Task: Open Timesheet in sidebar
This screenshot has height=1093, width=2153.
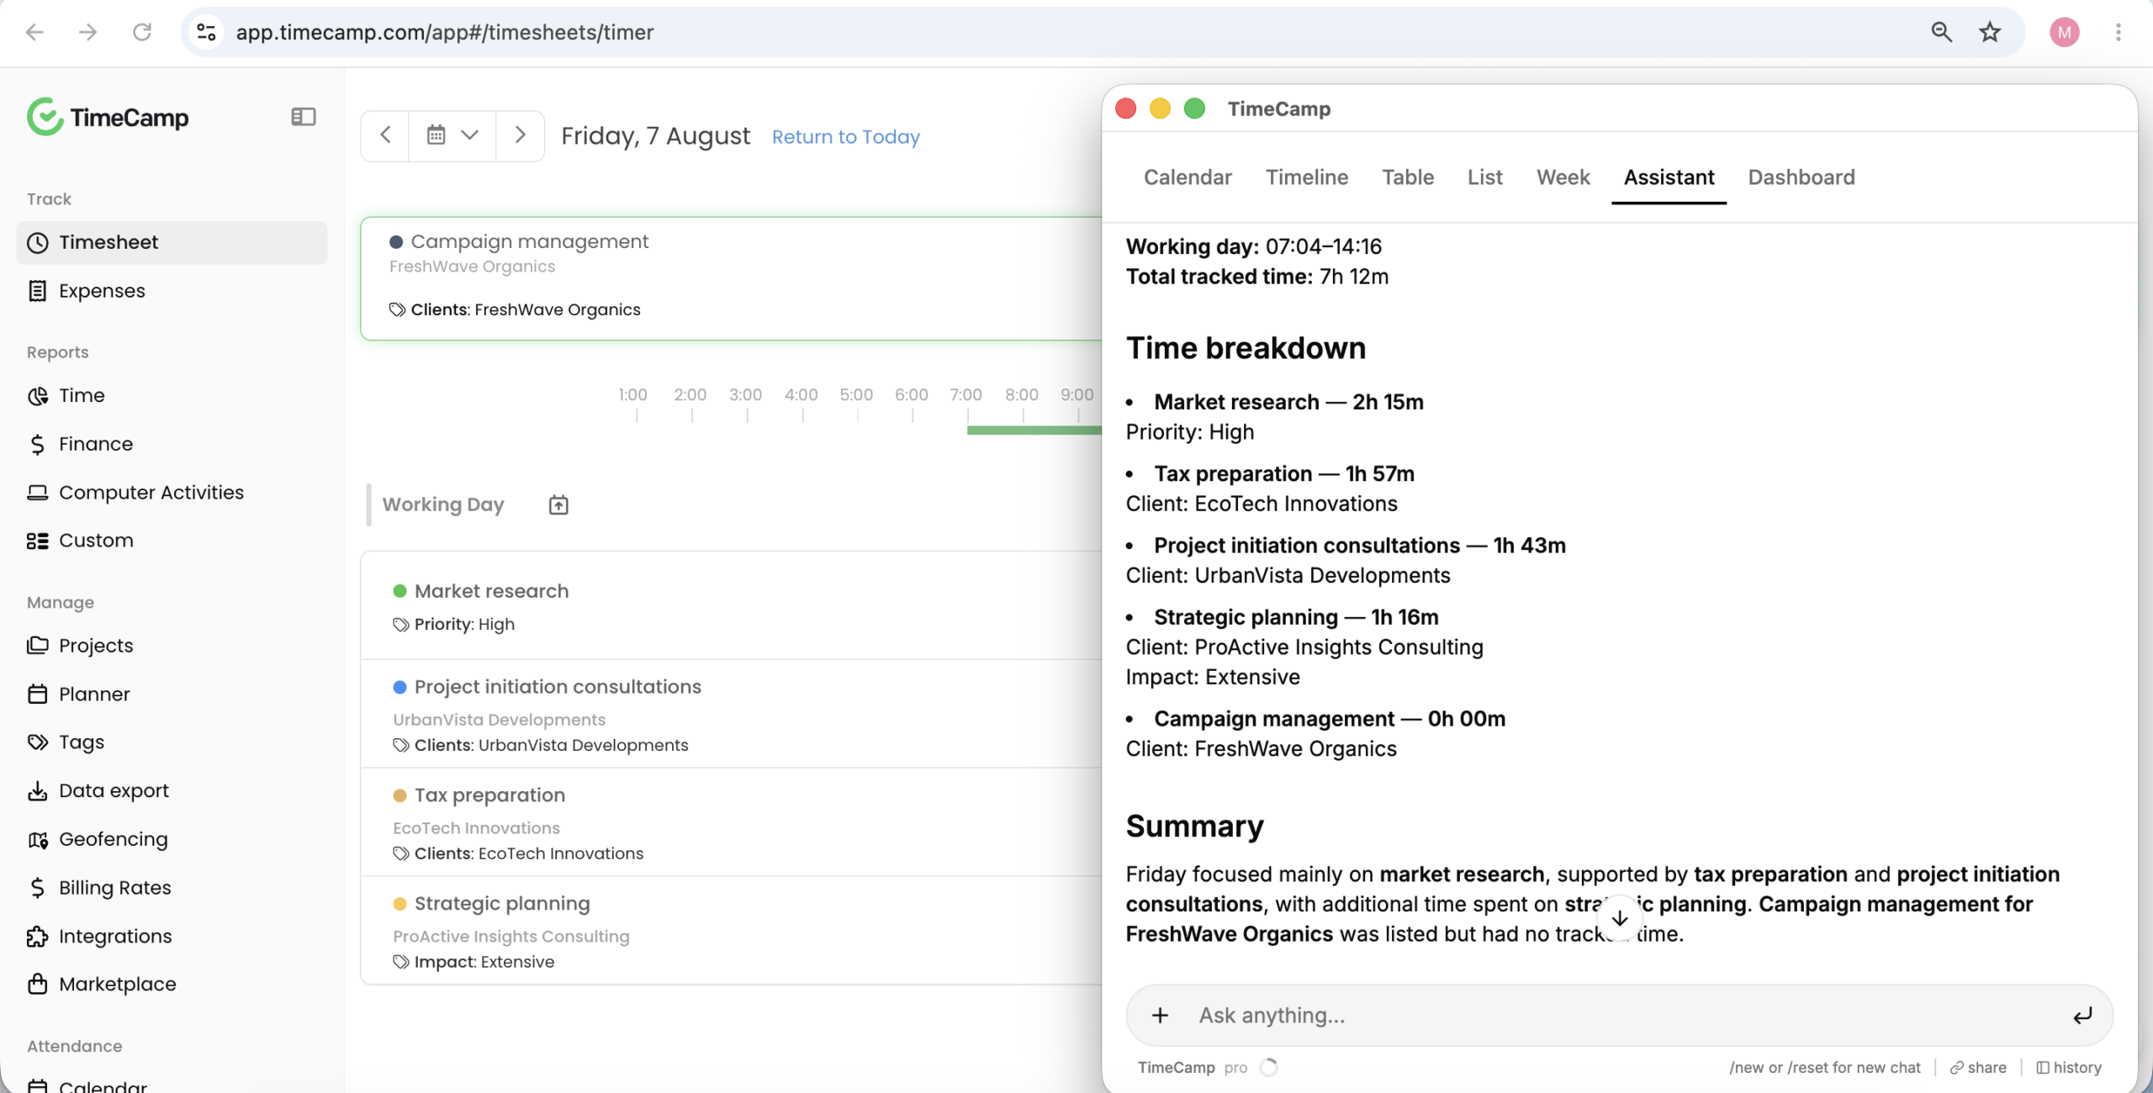Action: (x=172, y=242)
